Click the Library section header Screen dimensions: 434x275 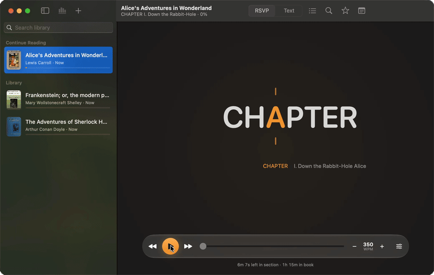(x=14, y=83)
